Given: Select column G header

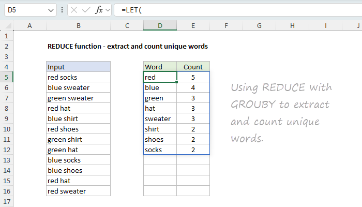Looking at the screenshot, I should click(259, 25).
